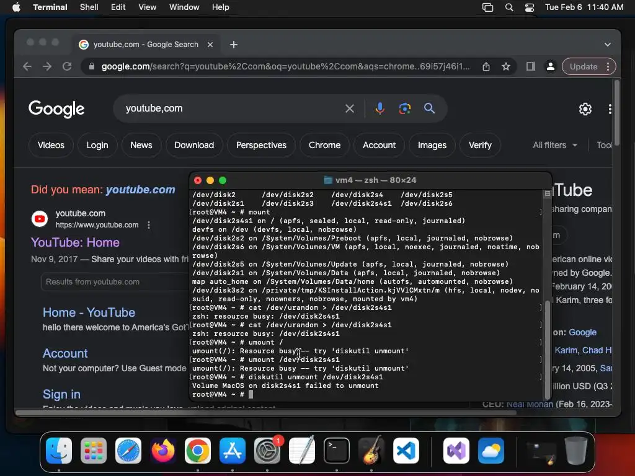Select the Images filter chip
The height and width of the screenshot is (476, 635).
432,145
